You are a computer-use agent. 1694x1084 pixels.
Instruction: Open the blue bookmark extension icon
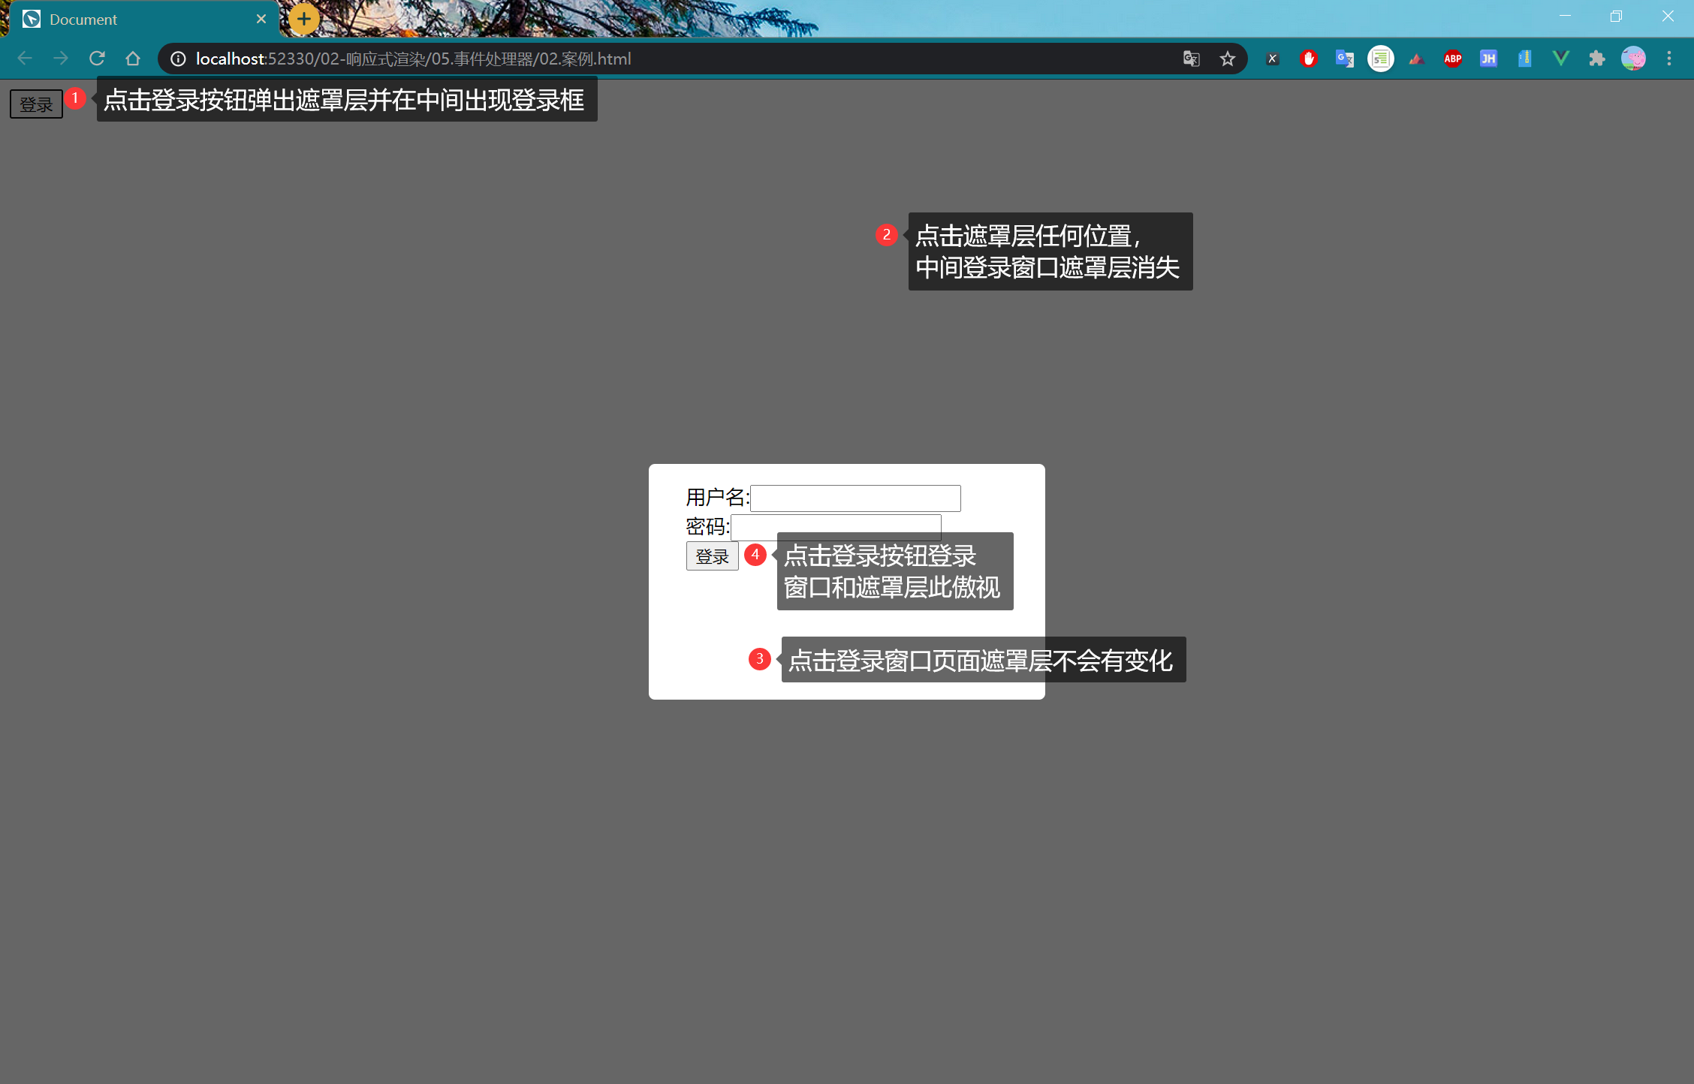point(1524,59)
